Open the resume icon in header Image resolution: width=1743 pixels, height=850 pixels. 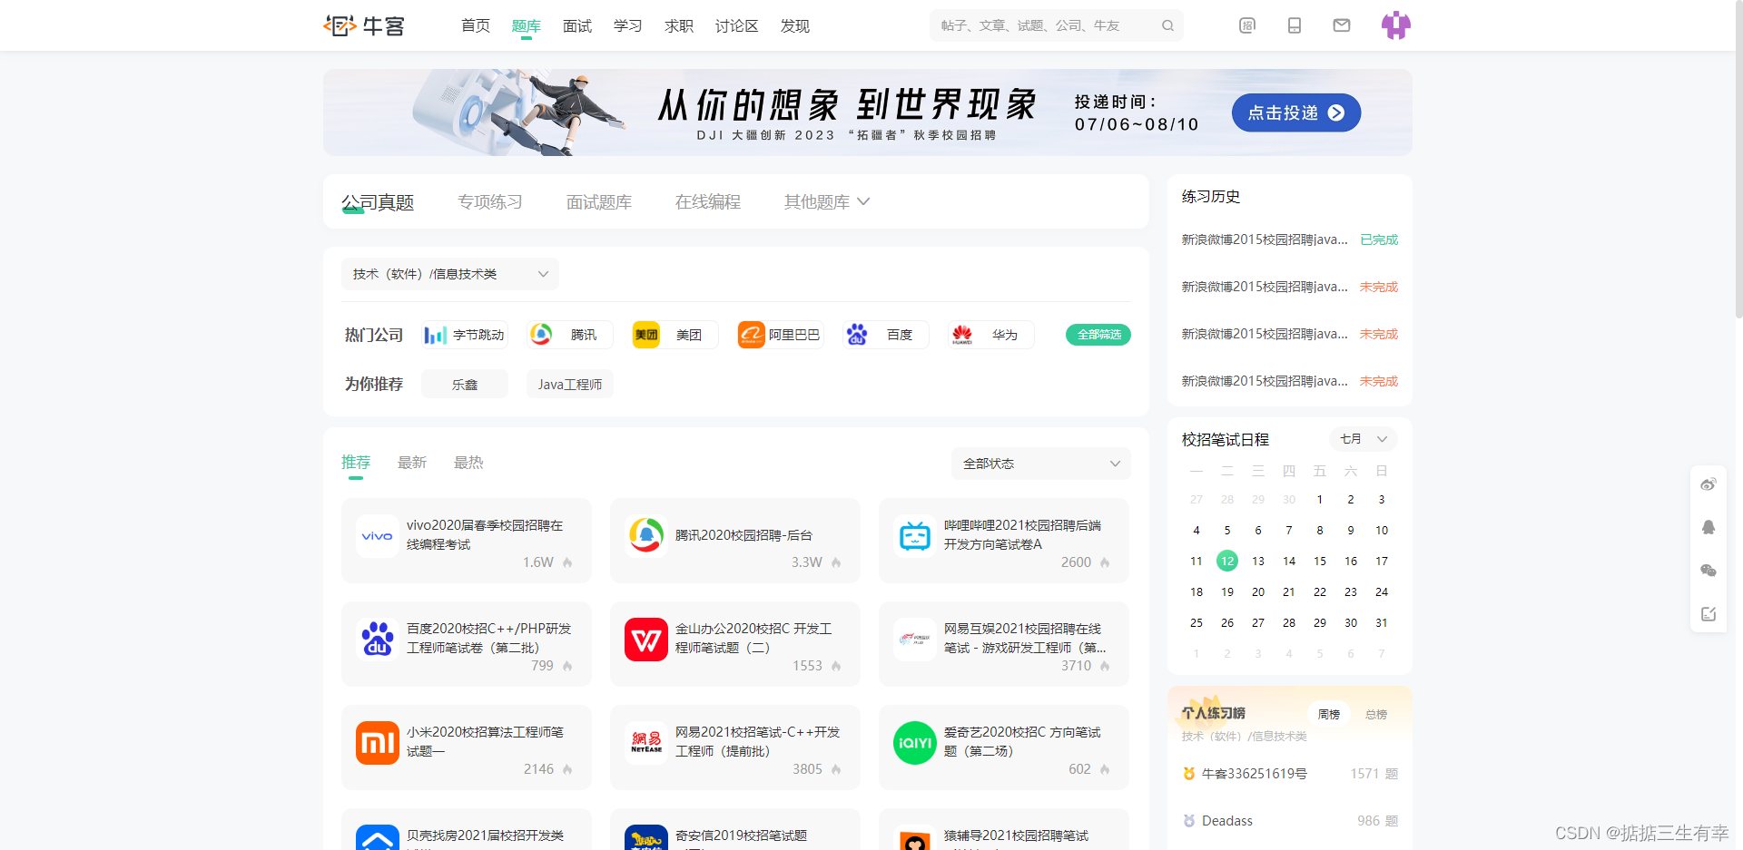pos(1247,25)
